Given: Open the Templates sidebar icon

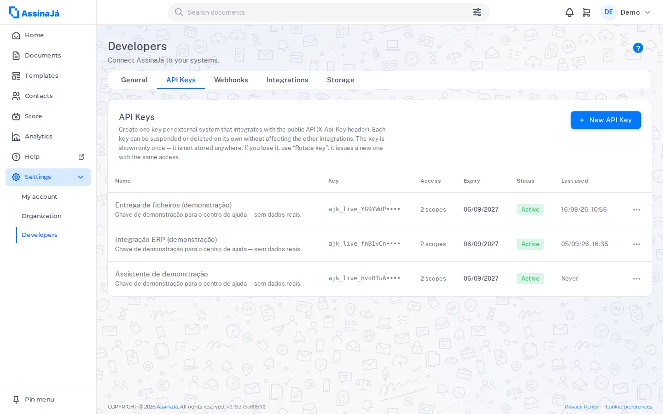Looking at the screenshot, I should [x=16, y=76].
